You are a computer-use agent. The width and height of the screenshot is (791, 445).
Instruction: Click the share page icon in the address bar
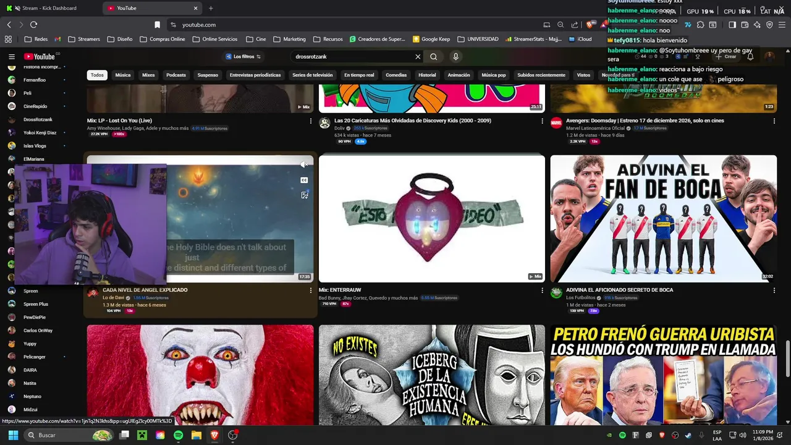pyautogui.click(x=575, y=25)
